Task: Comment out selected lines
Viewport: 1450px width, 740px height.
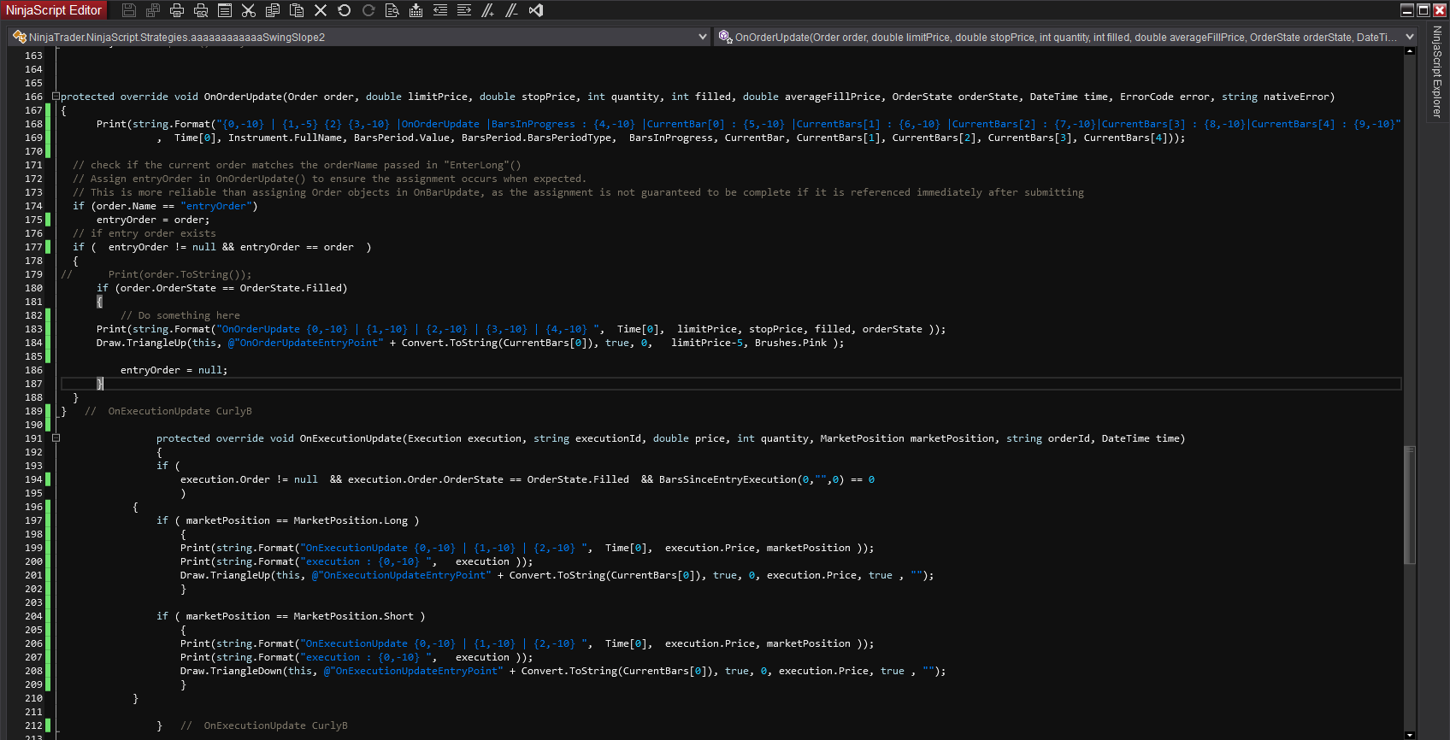Action: pos(488,10)
